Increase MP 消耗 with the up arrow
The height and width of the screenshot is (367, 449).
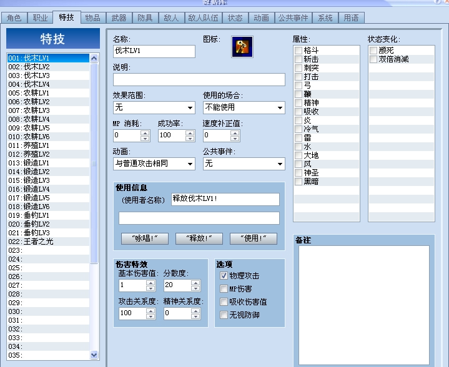pos(145,133)
